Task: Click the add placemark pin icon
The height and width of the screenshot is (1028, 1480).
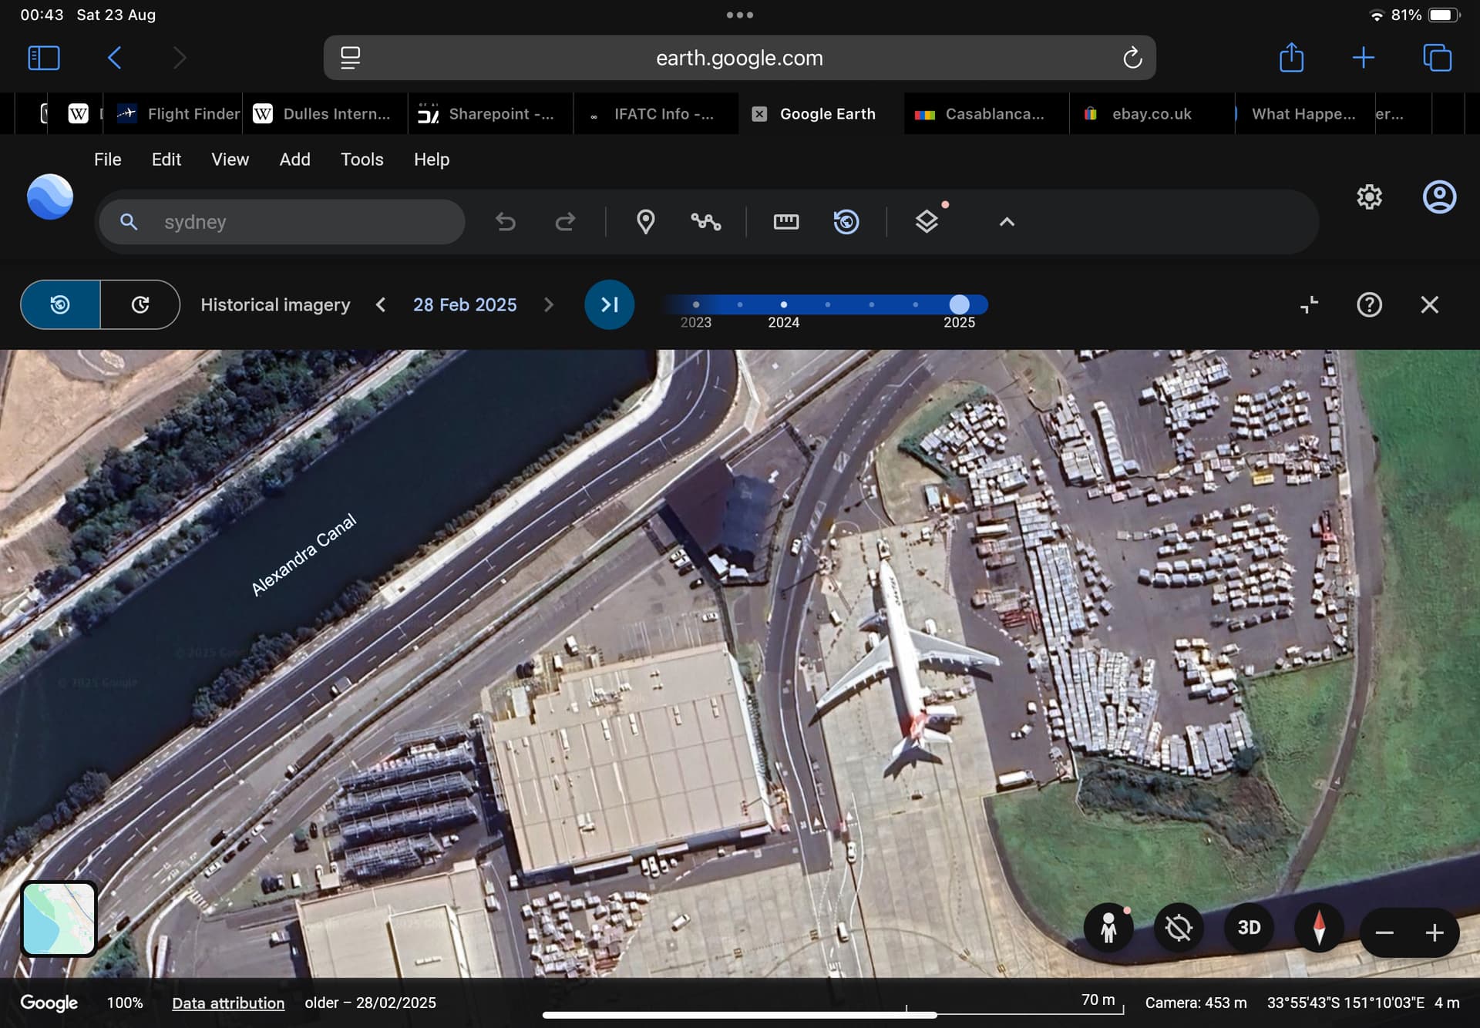Action: [x=645, y=222]
